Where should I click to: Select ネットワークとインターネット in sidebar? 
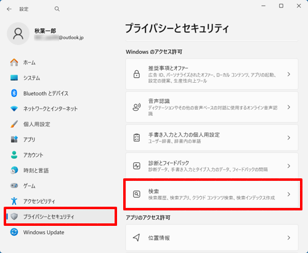[51, 109]
